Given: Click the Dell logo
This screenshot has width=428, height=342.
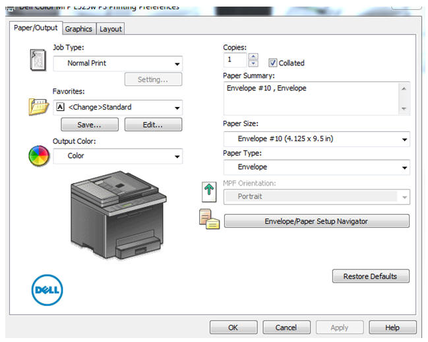Looking at the screenshot, I should tap(47, 290).
